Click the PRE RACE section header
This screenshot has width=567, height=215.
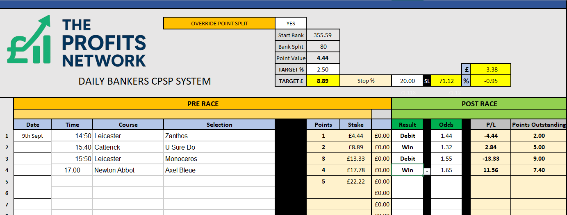(203, 104)
